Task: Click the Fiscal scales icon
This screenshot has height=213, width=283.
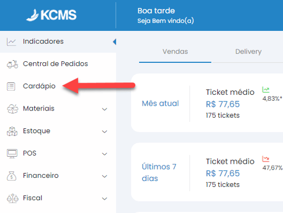Action: (x=12, y=198)
